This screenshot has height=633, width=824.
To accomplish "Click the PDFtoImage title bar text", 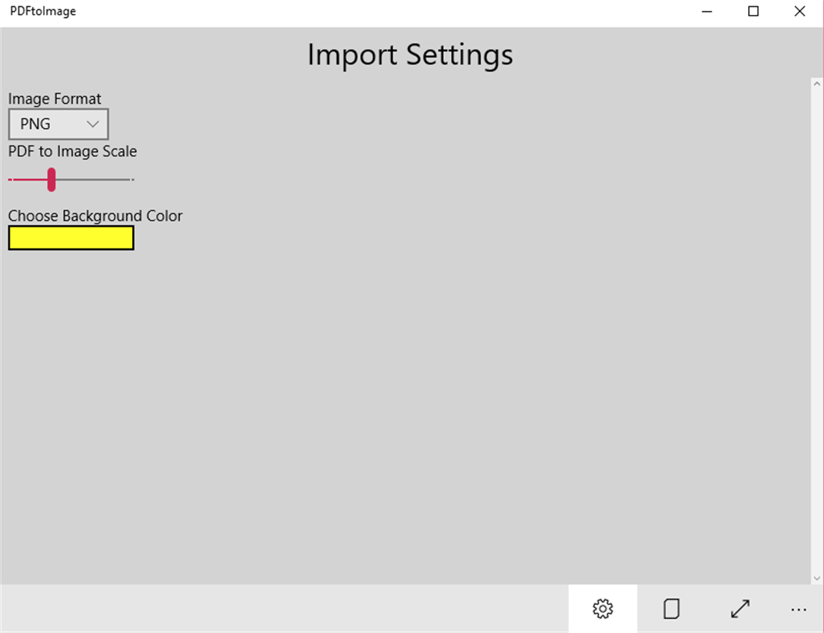I will (x=43, y=12).
